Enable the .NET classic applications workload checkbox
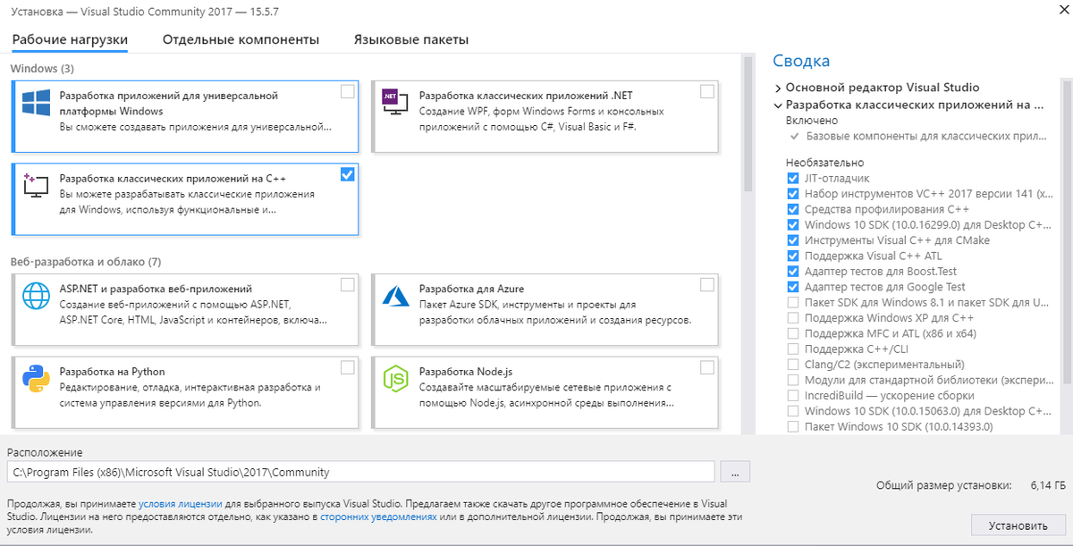The height and width of the screenshot is (546, 1073). 706,91
